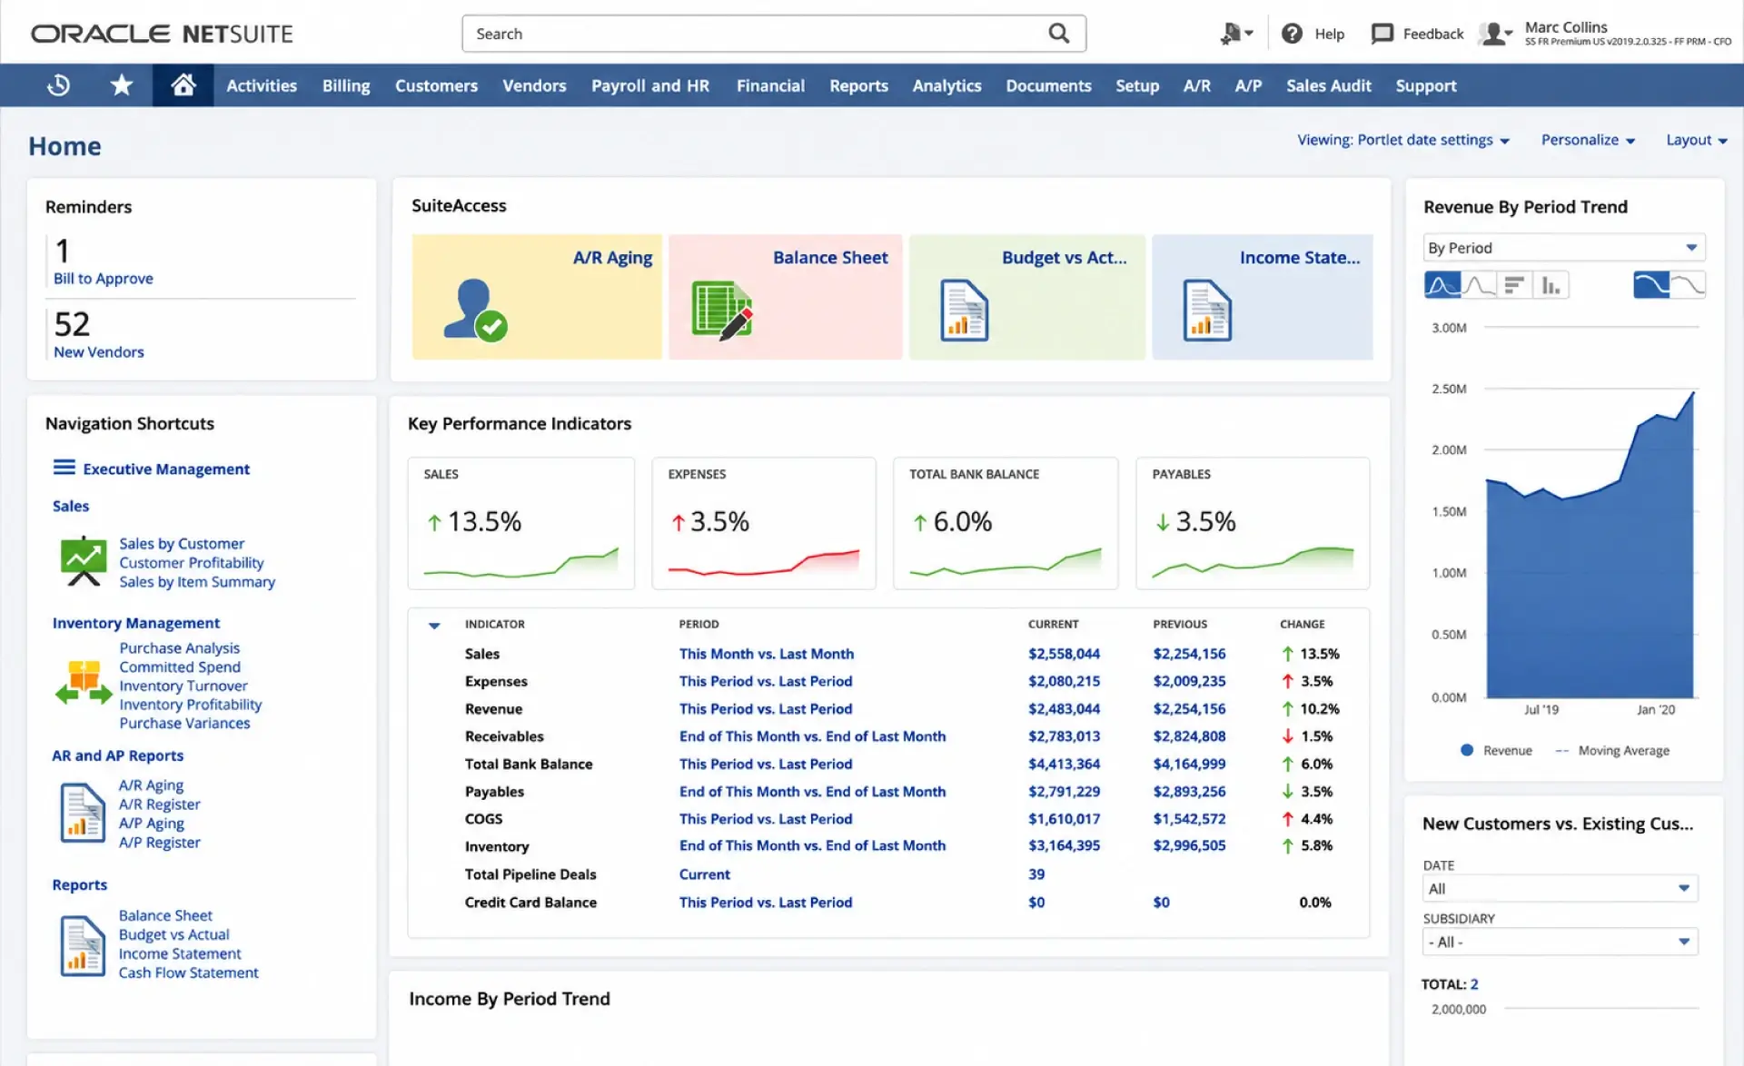Go to the Home house icon
The image size is (1744, 1066).
[183, 85]
